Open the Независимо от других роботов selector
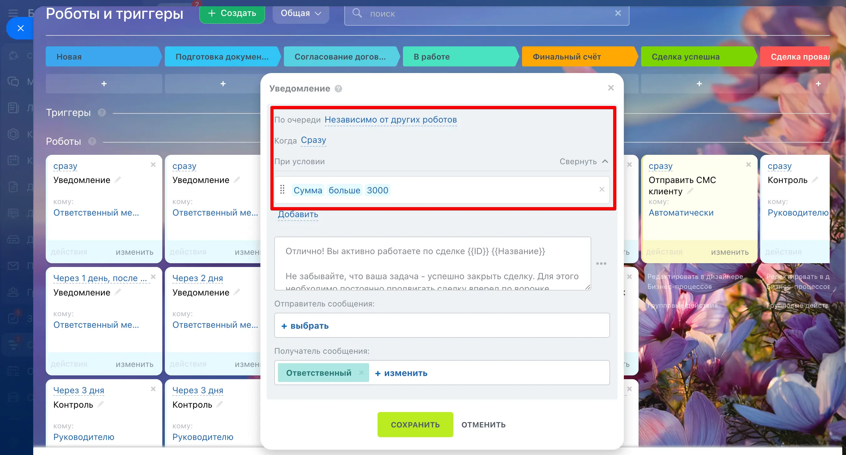The width and height of the screenshot is (846, 455). click(x=390, y=120)
